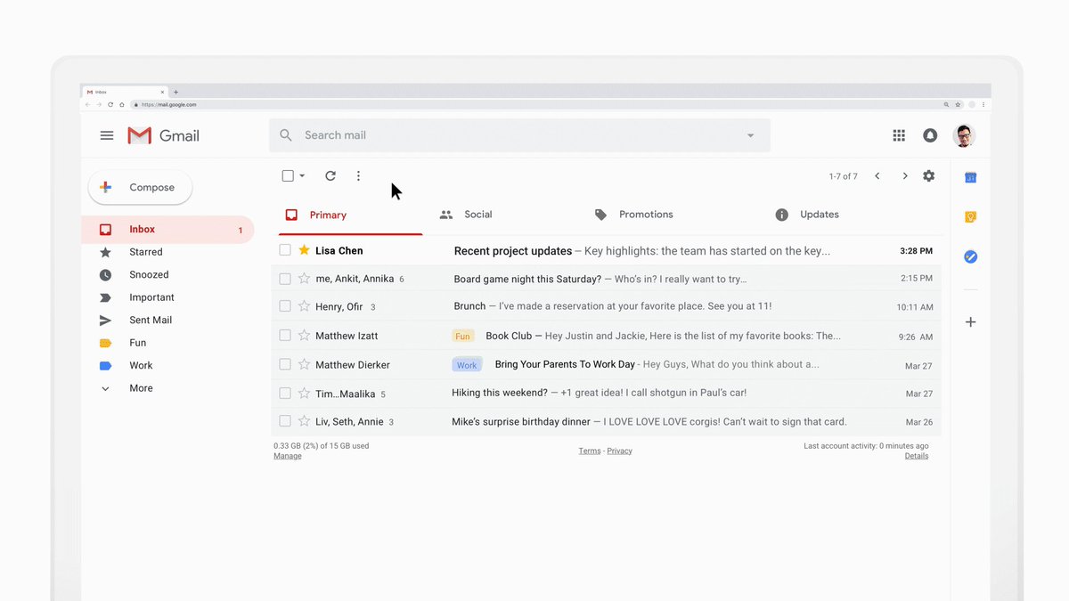The height and width of the screenshot is (601, 1069).
Task: Open account activity Details link
Action: pyautogui.click(x=917, y=456)
